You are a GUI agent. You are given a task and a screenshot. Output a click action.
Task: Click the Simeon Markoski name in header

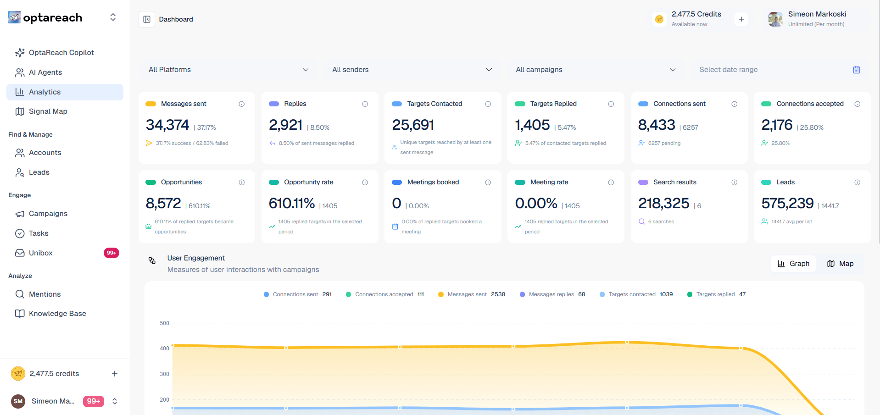817,14
